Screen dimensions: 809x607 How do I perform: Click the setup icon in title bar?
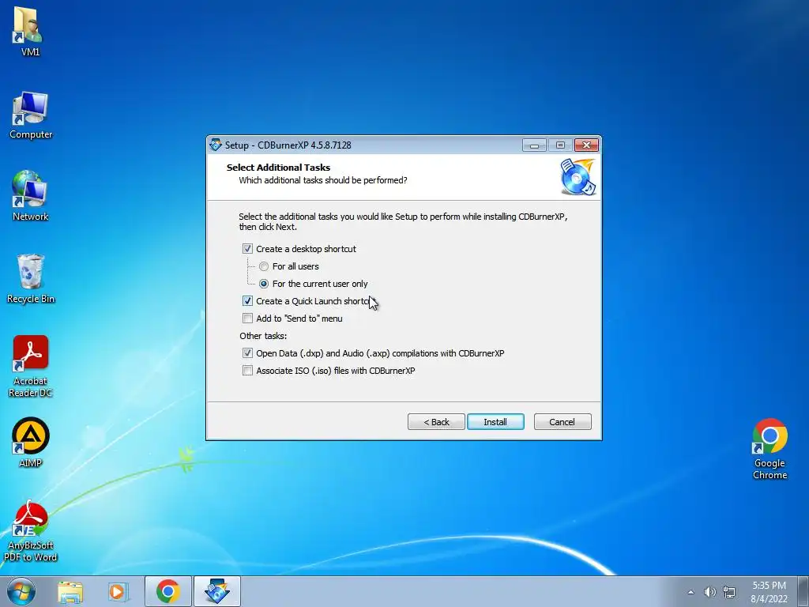(x=216, y=145)
